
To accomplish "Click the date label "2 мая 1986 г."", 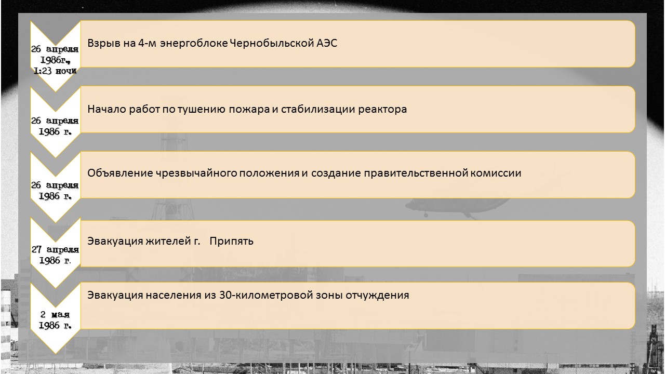I will point(55,320).
